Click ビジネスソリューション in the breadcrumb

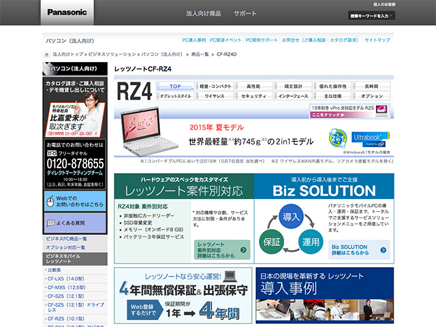112,54
